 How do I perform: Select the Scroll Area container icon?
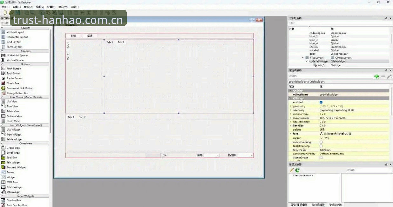[3, 153]
